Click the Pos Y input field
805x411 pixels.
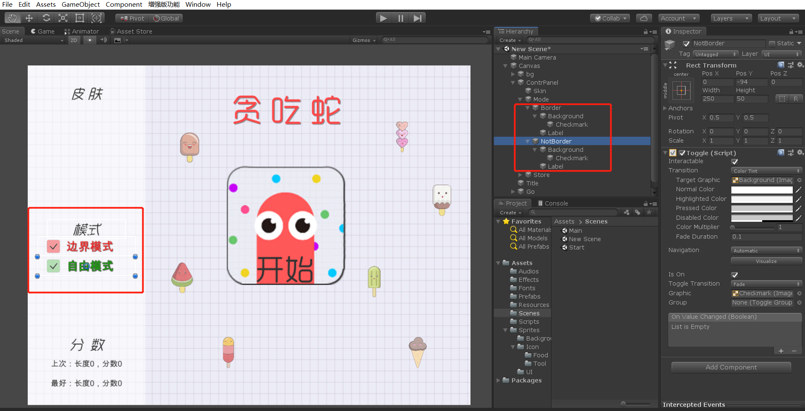[x=752, y=82]
